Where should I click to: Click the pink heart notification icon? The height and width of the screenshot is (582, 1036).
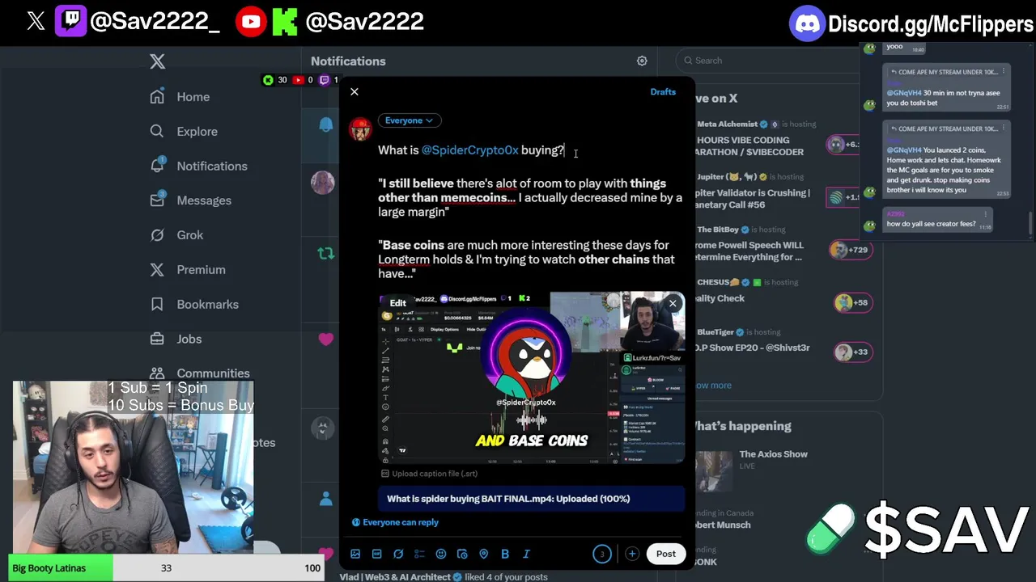point(325,339)
